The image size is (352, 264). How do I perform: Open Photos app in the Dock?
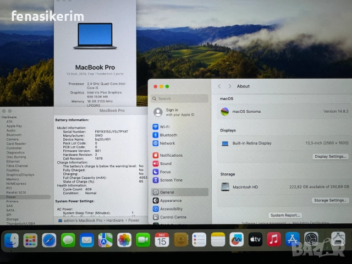coord(124,240)
